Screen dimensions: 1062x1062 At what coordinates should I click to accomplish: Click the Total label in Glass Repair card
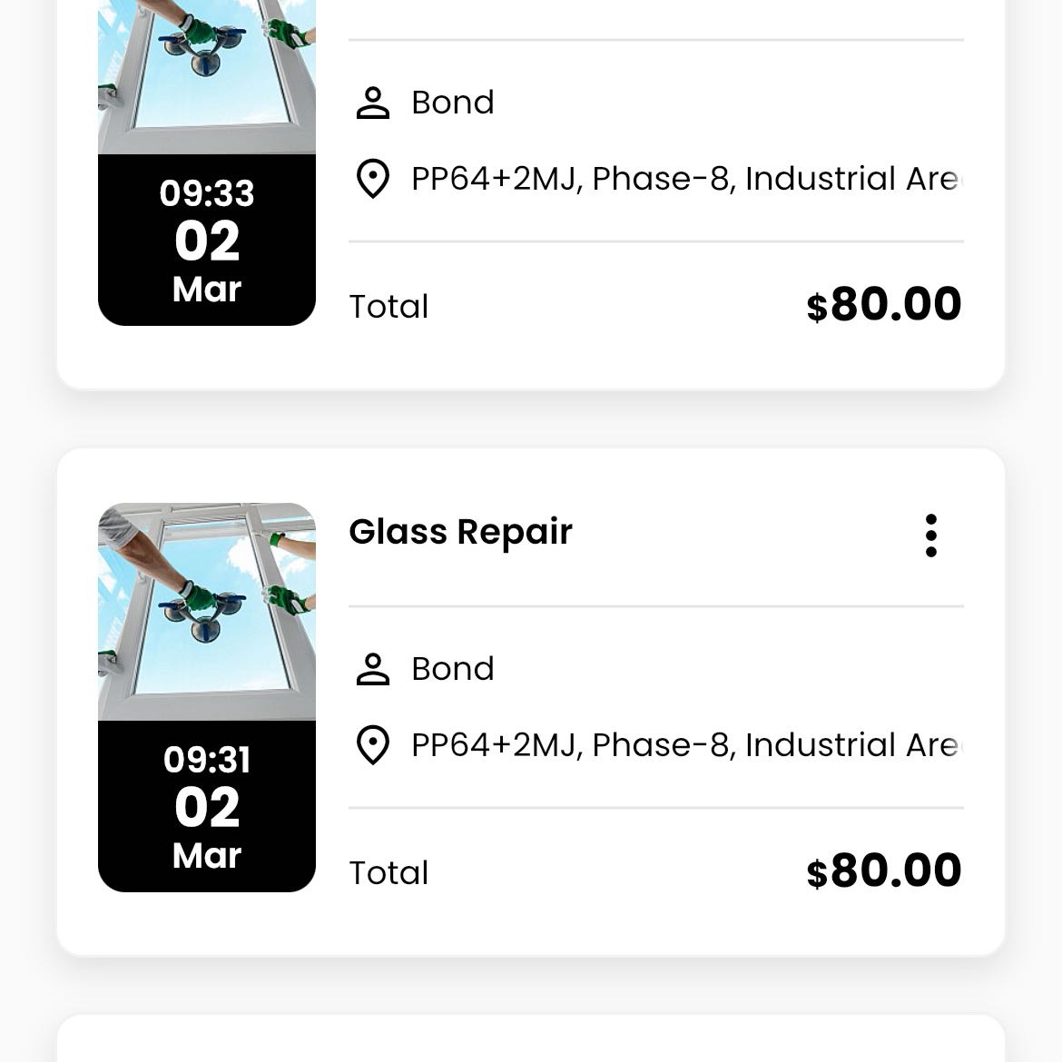(x=388, y=873)
